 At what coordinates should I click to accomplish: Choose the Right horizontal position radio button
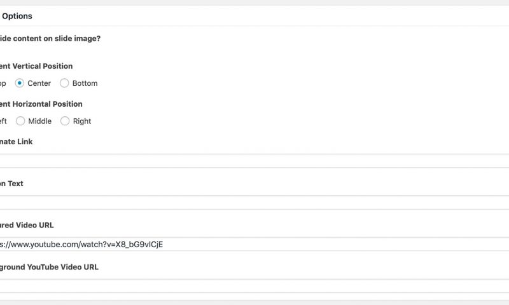[65, 121]
